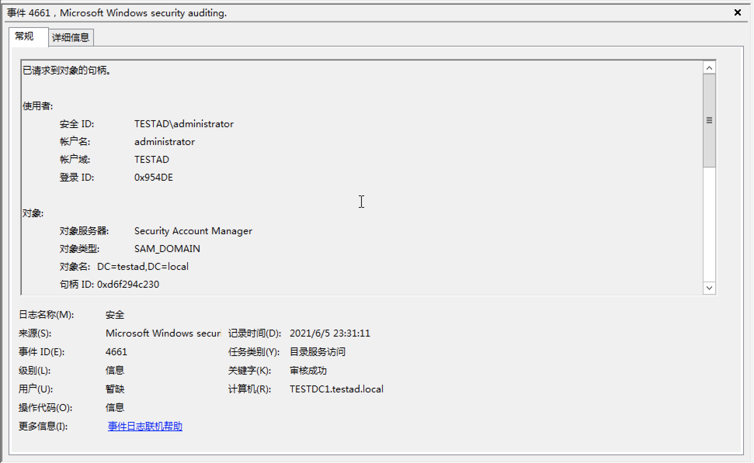This screenshot has width=754, height=463.
Task: Click the 来源 Microsoft Windows security field
Action: coord(163,333)
